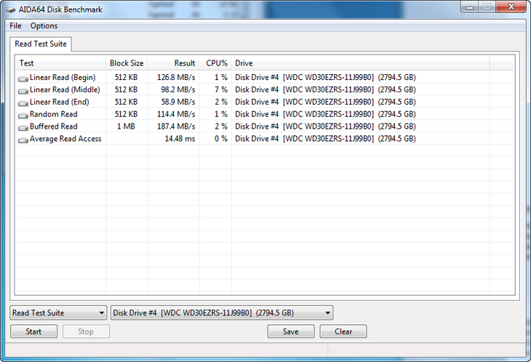Click the AIDA64 title bar app icon

9,9
